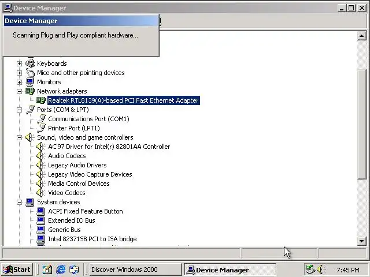This screenshot has width=370, height=277.
Task: Select the Extended IO Bus entry
Action: pyautogui.click(x=72, y=220)
